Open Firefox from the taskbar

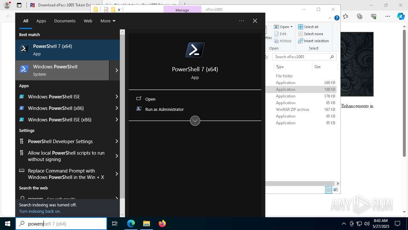coord(162,224)
